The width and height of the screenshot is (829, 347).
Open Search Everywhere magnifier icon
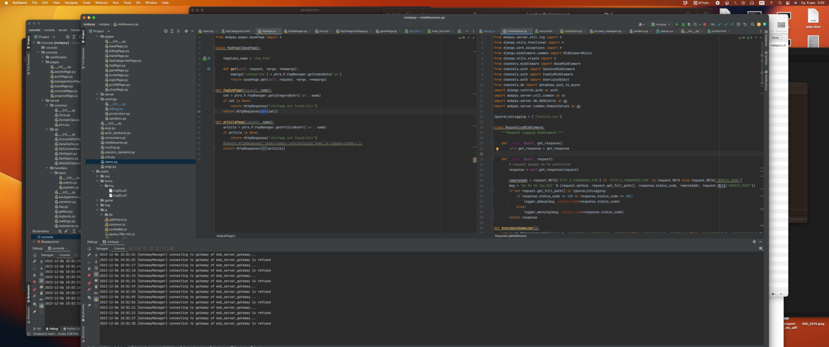752,24
